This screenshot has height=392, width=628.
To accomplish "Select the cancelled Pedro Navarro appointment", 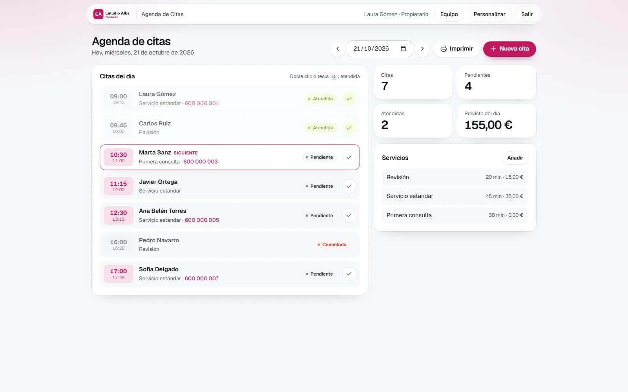I will [x=230, y=245].
